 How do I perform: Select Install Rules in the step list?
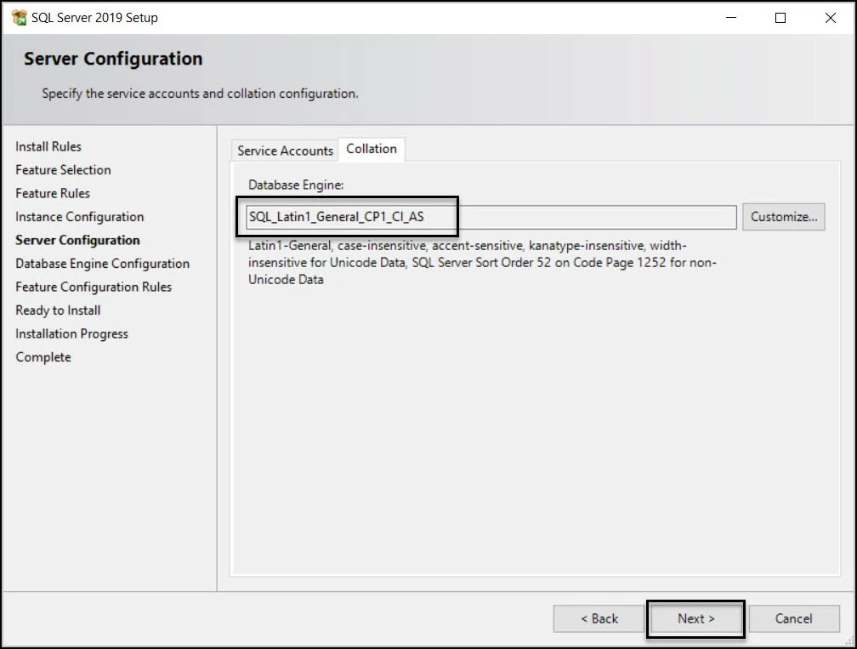(x=48, y=146)
